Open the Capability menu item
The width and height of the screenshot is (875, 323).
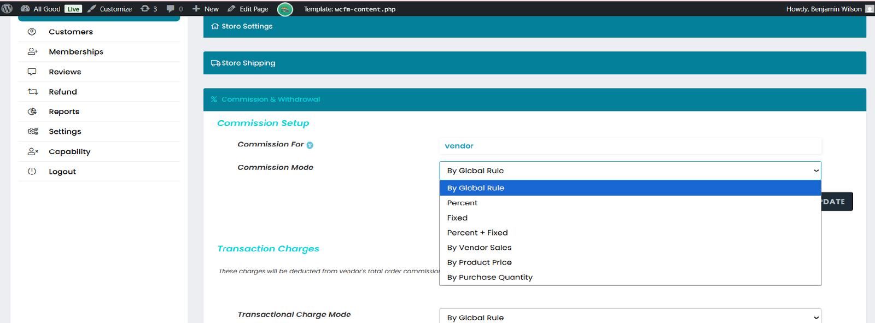pyautogui.click(x=69, y=151)
